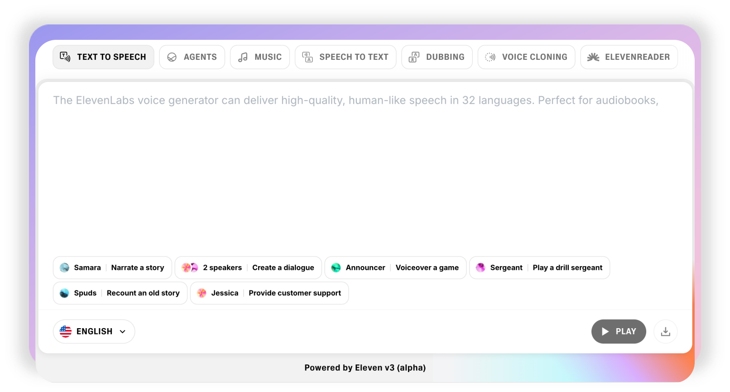Choose 2 speakers Create a dialogue preset
Viewport: 730px width, 392px height.
(248, 268)
